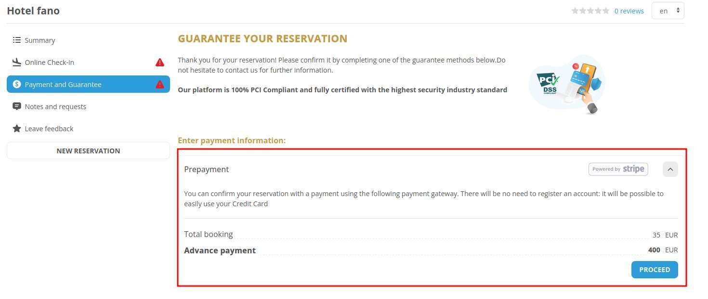Image resolution: width=708 pixels, height=299 pixels.
Task: Click the warning triangle on Payment and Guarantee
Action: [x=160, y=85]
